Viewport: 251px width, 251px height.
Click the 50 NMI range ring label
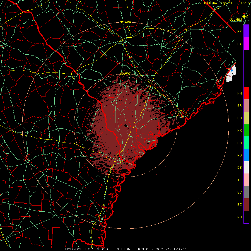point(125,74)
